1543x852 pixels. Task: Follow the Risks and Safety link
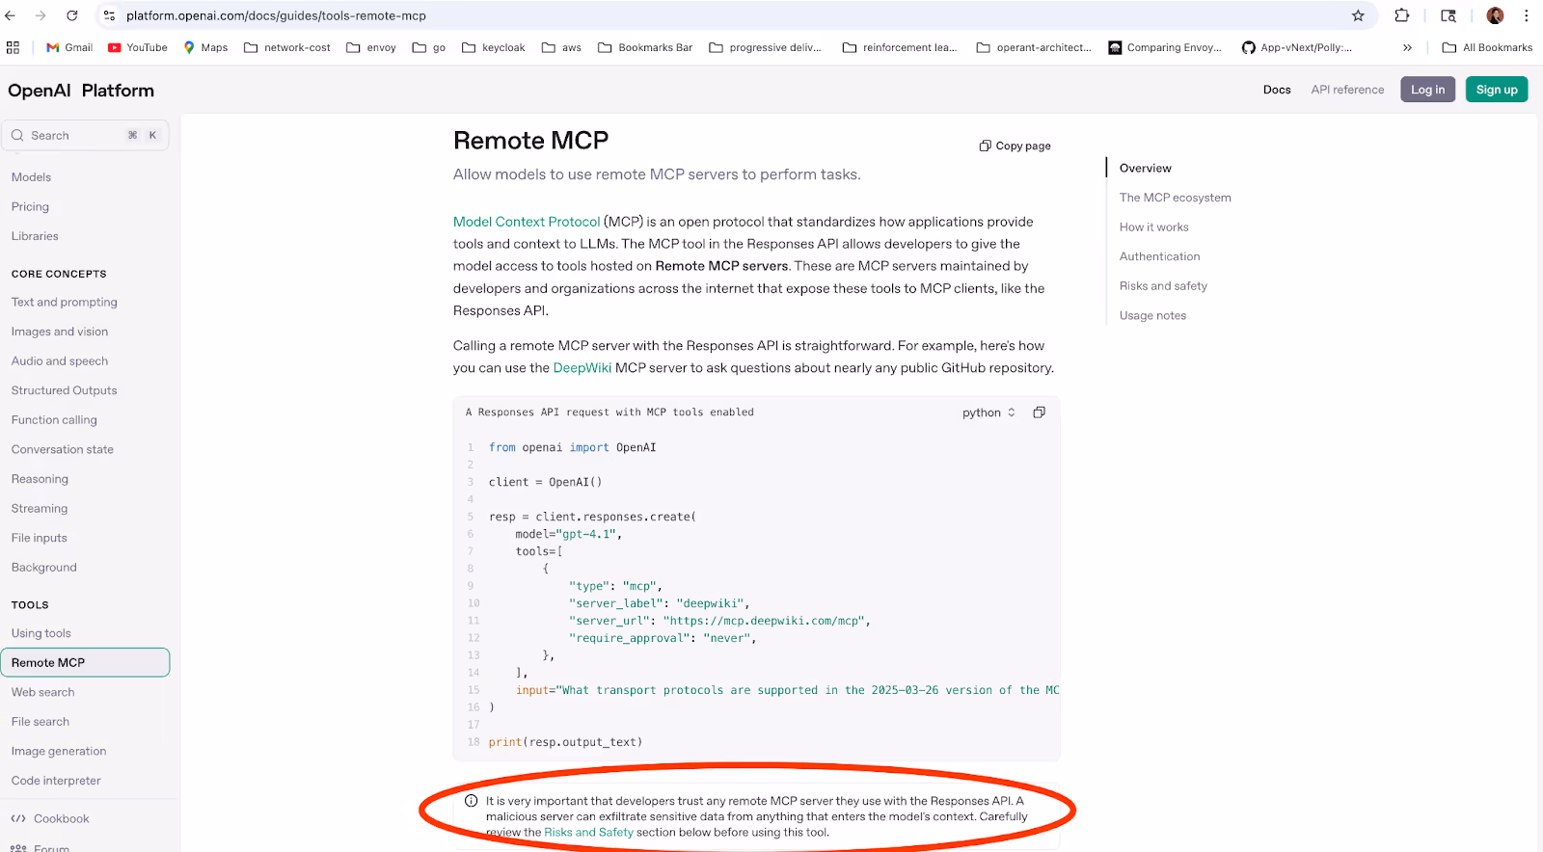tap(588, 833)
